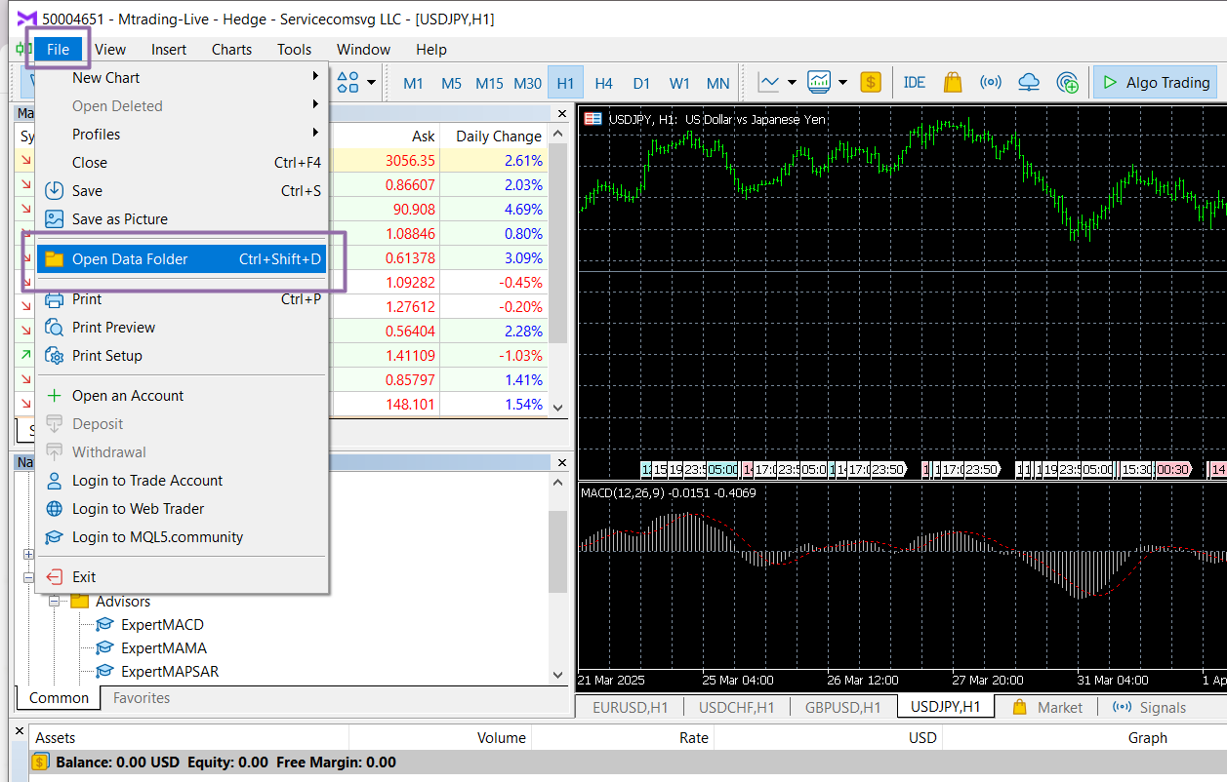The height and width of the screenshot is (782, 1227).
Task: Switch to Favorites tab in Navigator
Action: [142, 698]
